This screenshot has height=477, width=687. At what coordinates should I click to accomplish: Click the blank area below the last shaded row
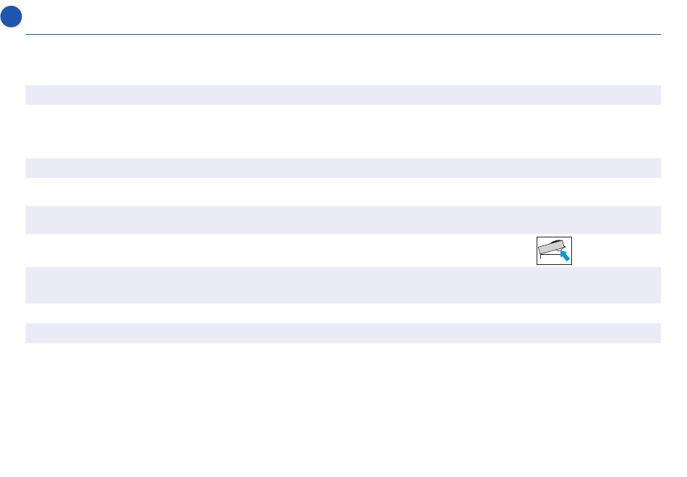point(343,405)
